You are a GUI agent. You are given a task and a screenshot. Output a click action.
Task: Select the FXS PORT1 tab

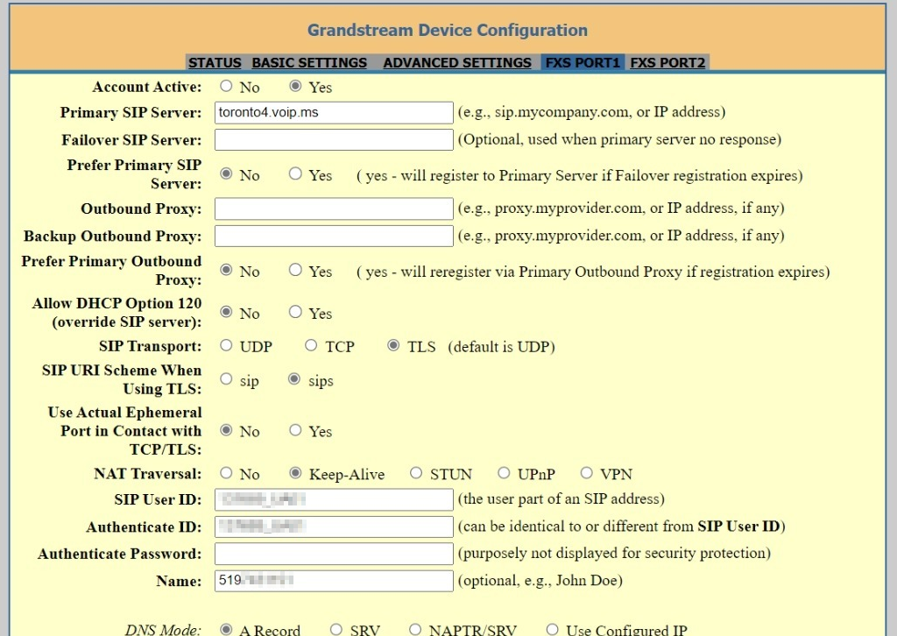[583, 62]
